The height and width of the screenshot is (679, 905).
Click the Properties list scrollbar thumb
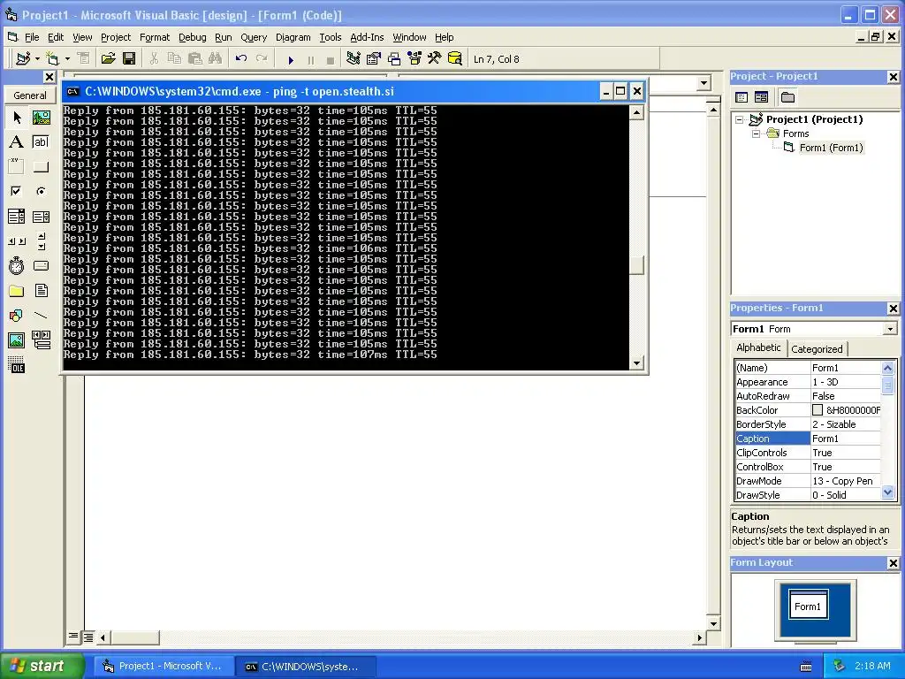point(887,385)
